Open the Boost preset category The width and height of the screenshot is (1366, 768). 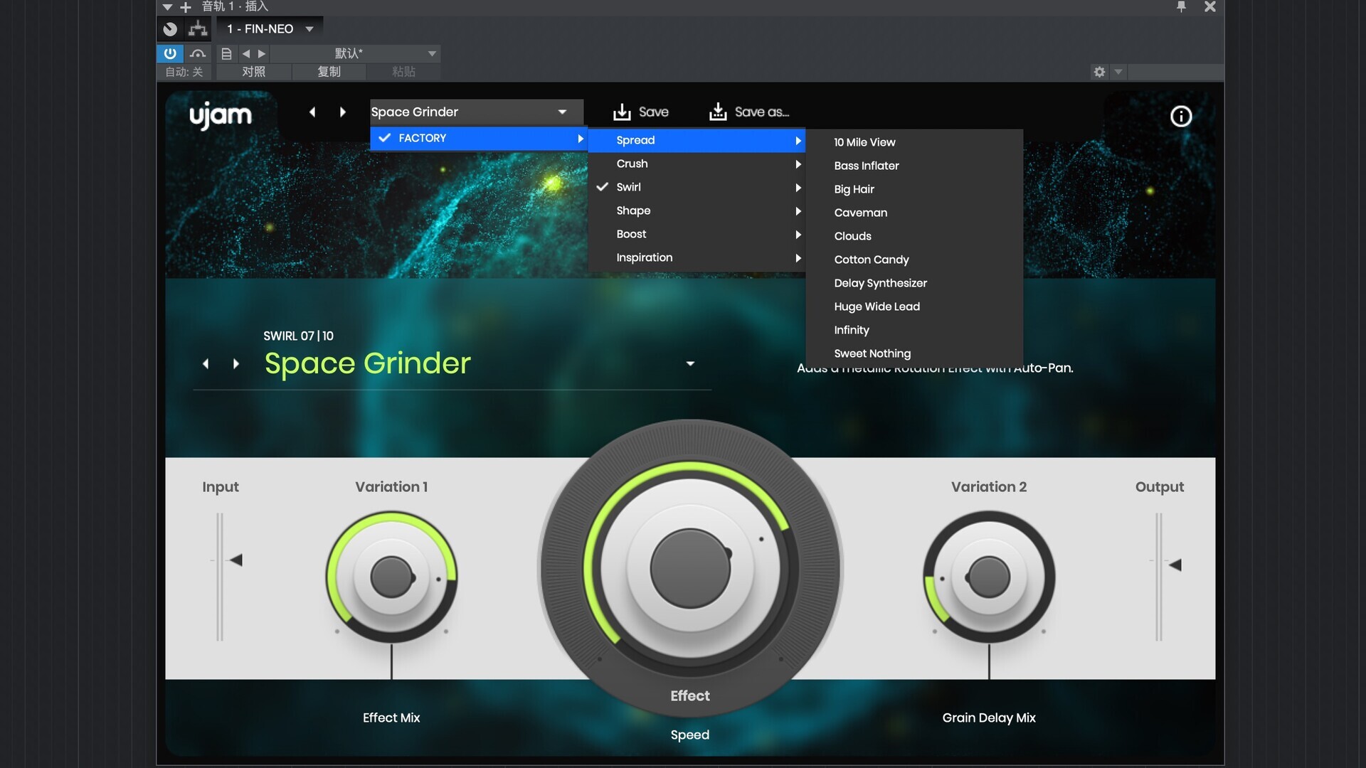(697, 234)
